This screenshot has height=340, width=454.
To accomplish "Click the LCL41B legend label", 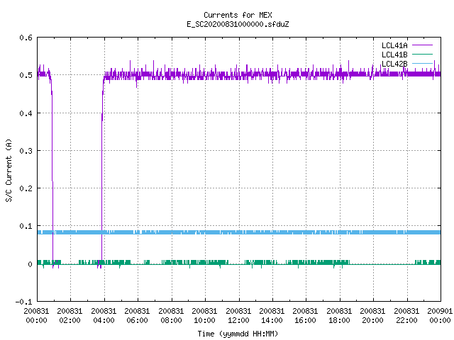I will [x=394, y=55].
